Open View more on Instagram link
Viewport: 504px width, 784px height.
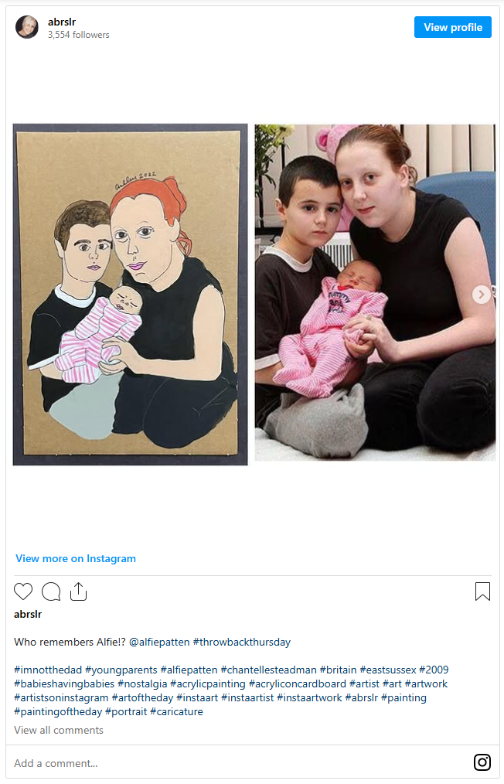[76, 558]
